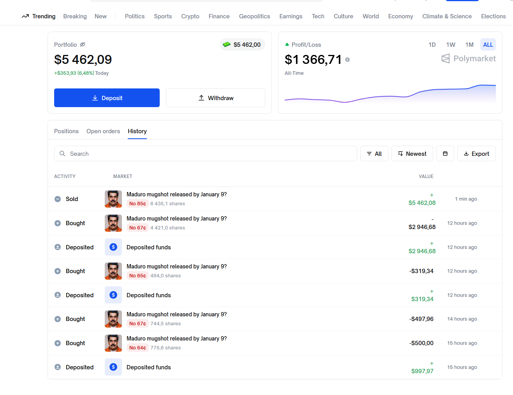Click the info icon beside profit amount
This screenshot has height=395, width=513.
point(347,60)
